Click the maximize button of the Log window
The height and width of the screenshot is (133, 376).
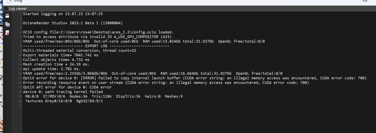tap(365, 1)
